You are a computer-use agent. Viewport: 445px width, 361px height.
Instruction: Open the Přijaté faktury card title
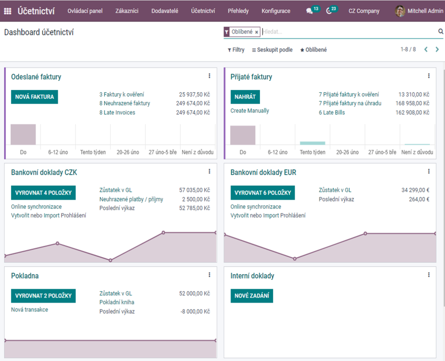tap(251, 77)
